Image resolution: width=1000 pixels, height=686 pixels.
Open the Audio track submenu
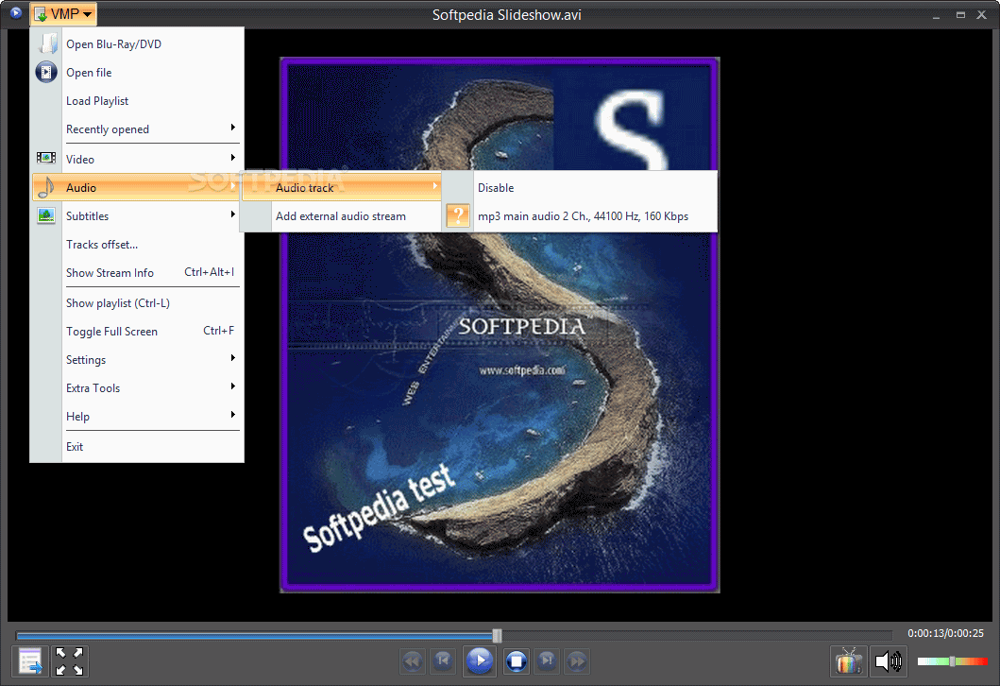point(342,188)
